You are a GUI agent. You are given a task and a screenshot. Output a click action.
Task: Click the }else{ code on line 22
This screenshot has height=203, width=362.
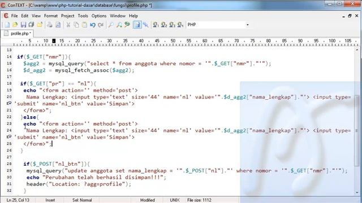(30, 117)
